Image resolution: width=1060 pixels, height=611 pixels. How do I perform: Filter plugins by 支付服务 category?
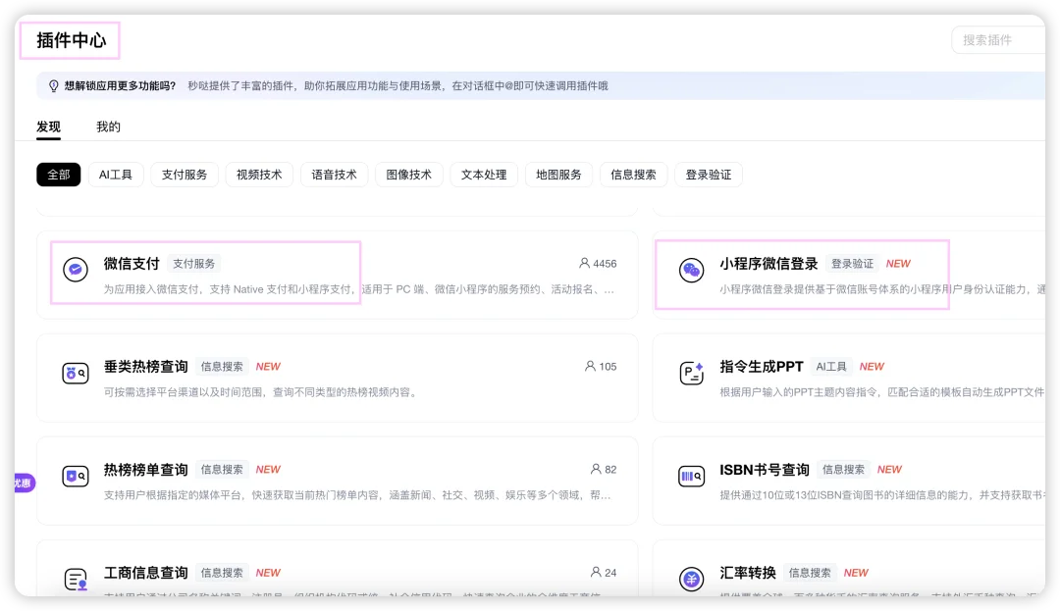(184, 175)
